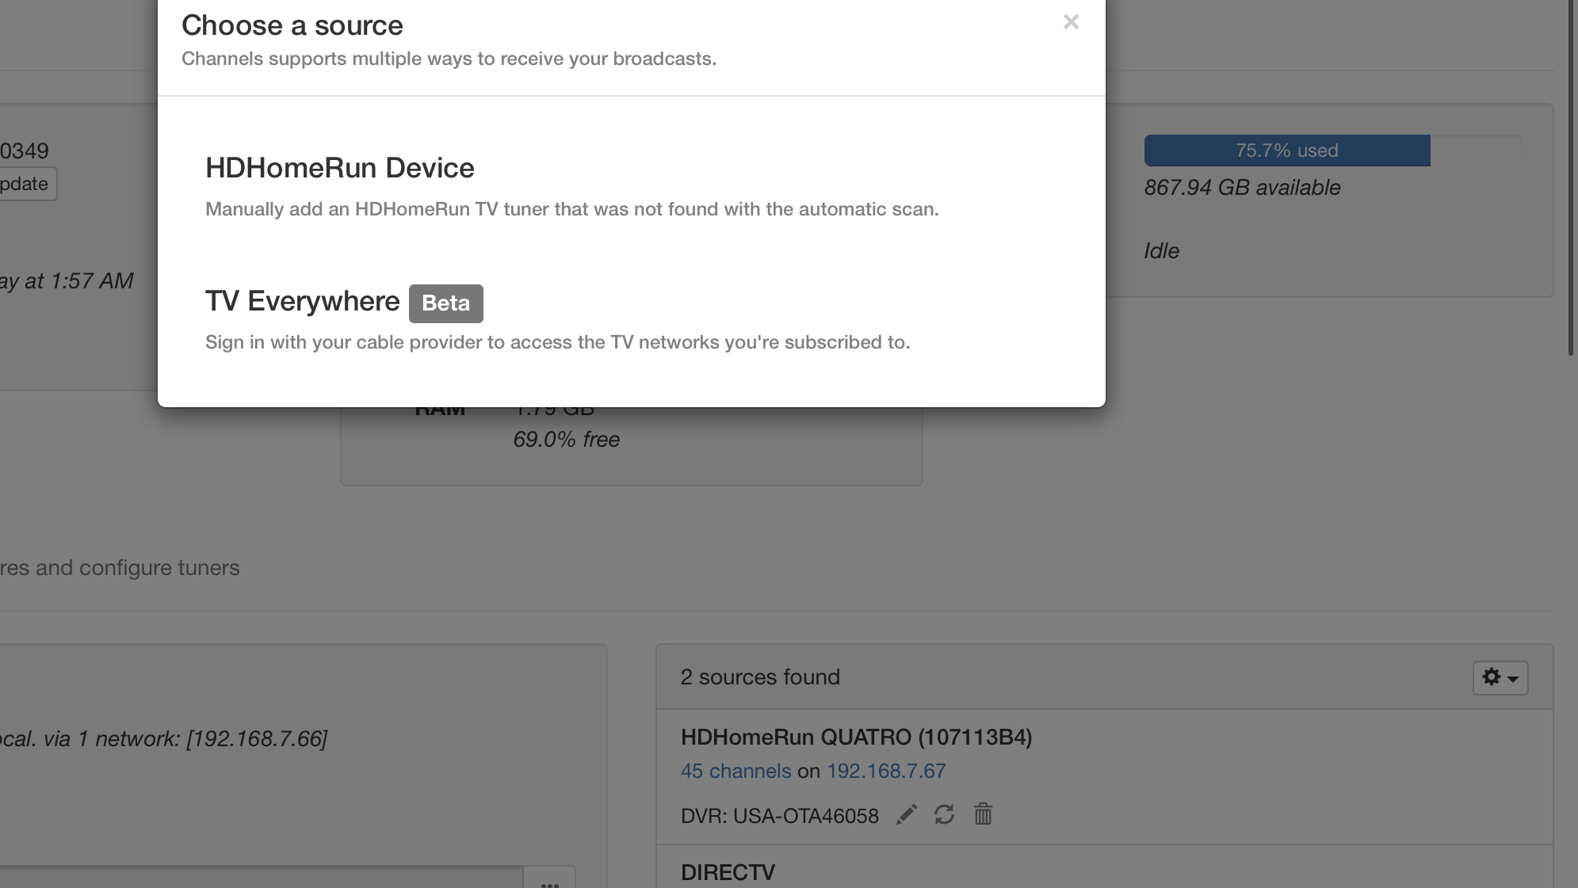The image size is (1578, 888).
Task: Open the sources gear settings dropdown
Action: [x=1500, y=678]
